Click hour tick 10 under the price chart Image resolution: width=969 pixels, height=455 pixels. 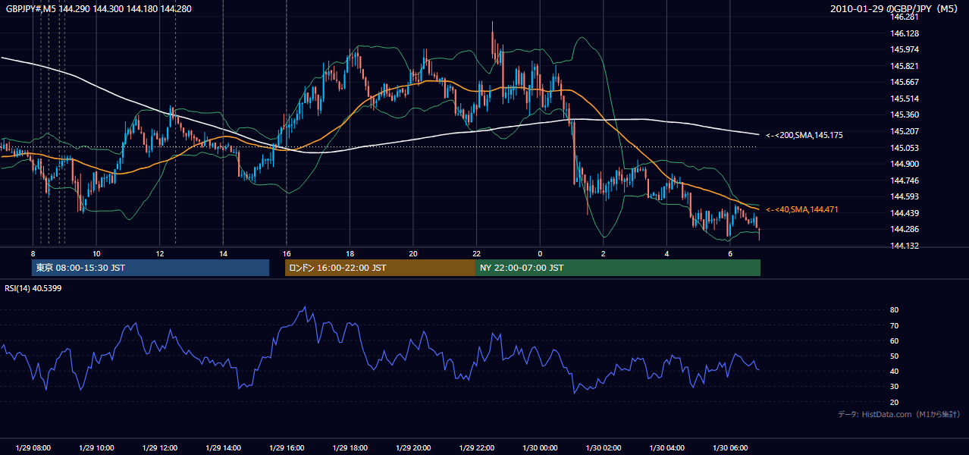coord(96,253)
